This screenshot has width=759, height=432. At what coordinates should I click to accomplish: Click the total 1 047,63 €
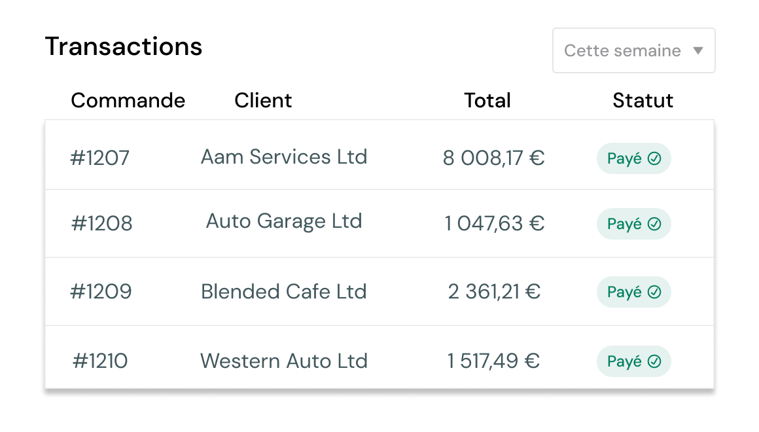tap(495, 223)
